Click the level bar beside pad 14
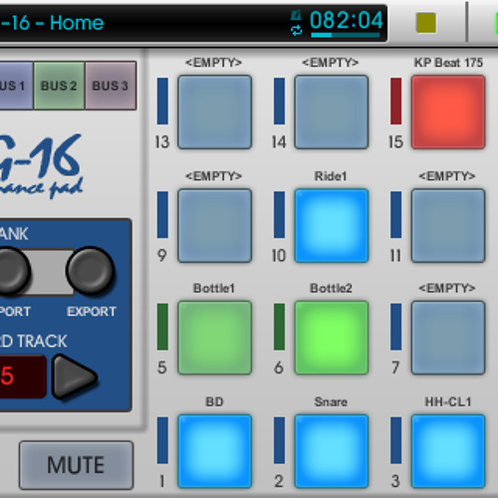Viewport: 498px width, 498px height. tap(279, 102)
